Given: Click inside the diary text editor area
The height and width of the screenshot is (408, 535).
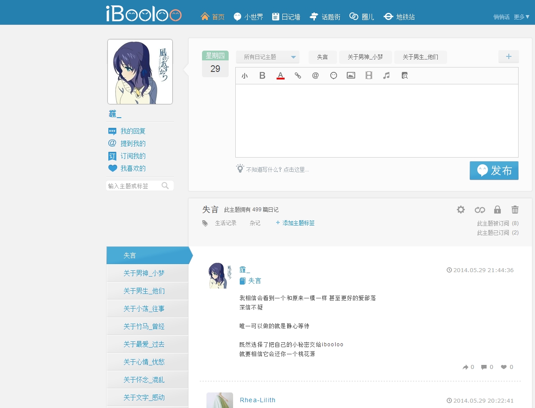Looking at the screenshot, I should (377, 121).
